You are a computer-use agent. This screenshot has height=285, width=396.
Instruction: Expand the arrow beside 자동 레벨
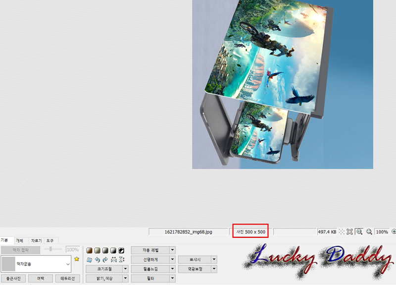(x=172, y=250)
